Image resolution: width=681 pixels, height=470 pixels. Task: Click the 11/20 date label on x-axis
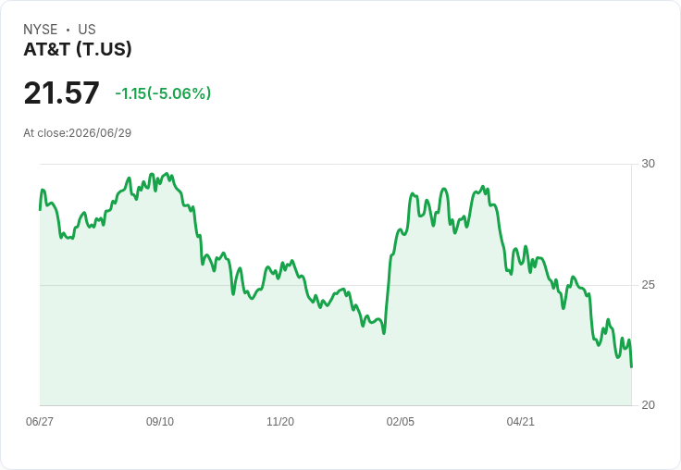(280, 421)
